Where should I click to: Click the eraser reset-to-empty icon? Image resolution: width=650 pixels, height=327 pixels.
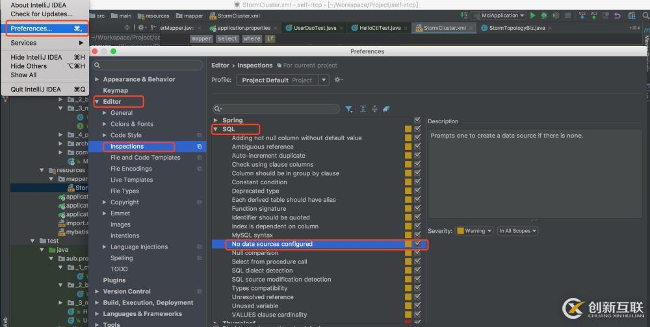[x=386, y=109]
